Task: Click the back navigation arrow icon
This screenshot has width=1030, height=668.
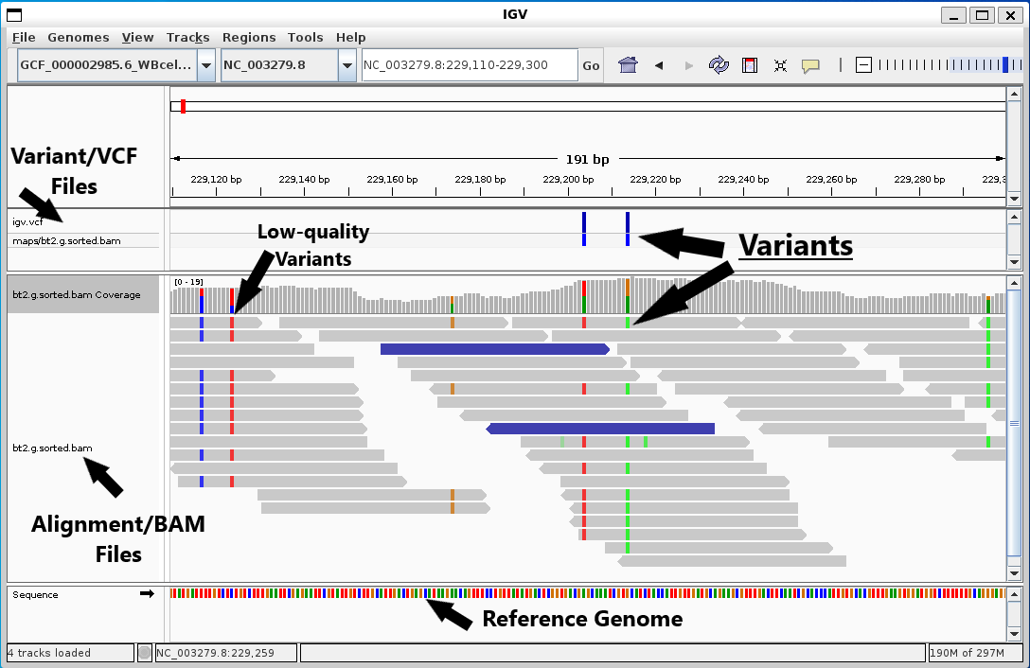Action: pyautogui.click(x=659, y=64)
